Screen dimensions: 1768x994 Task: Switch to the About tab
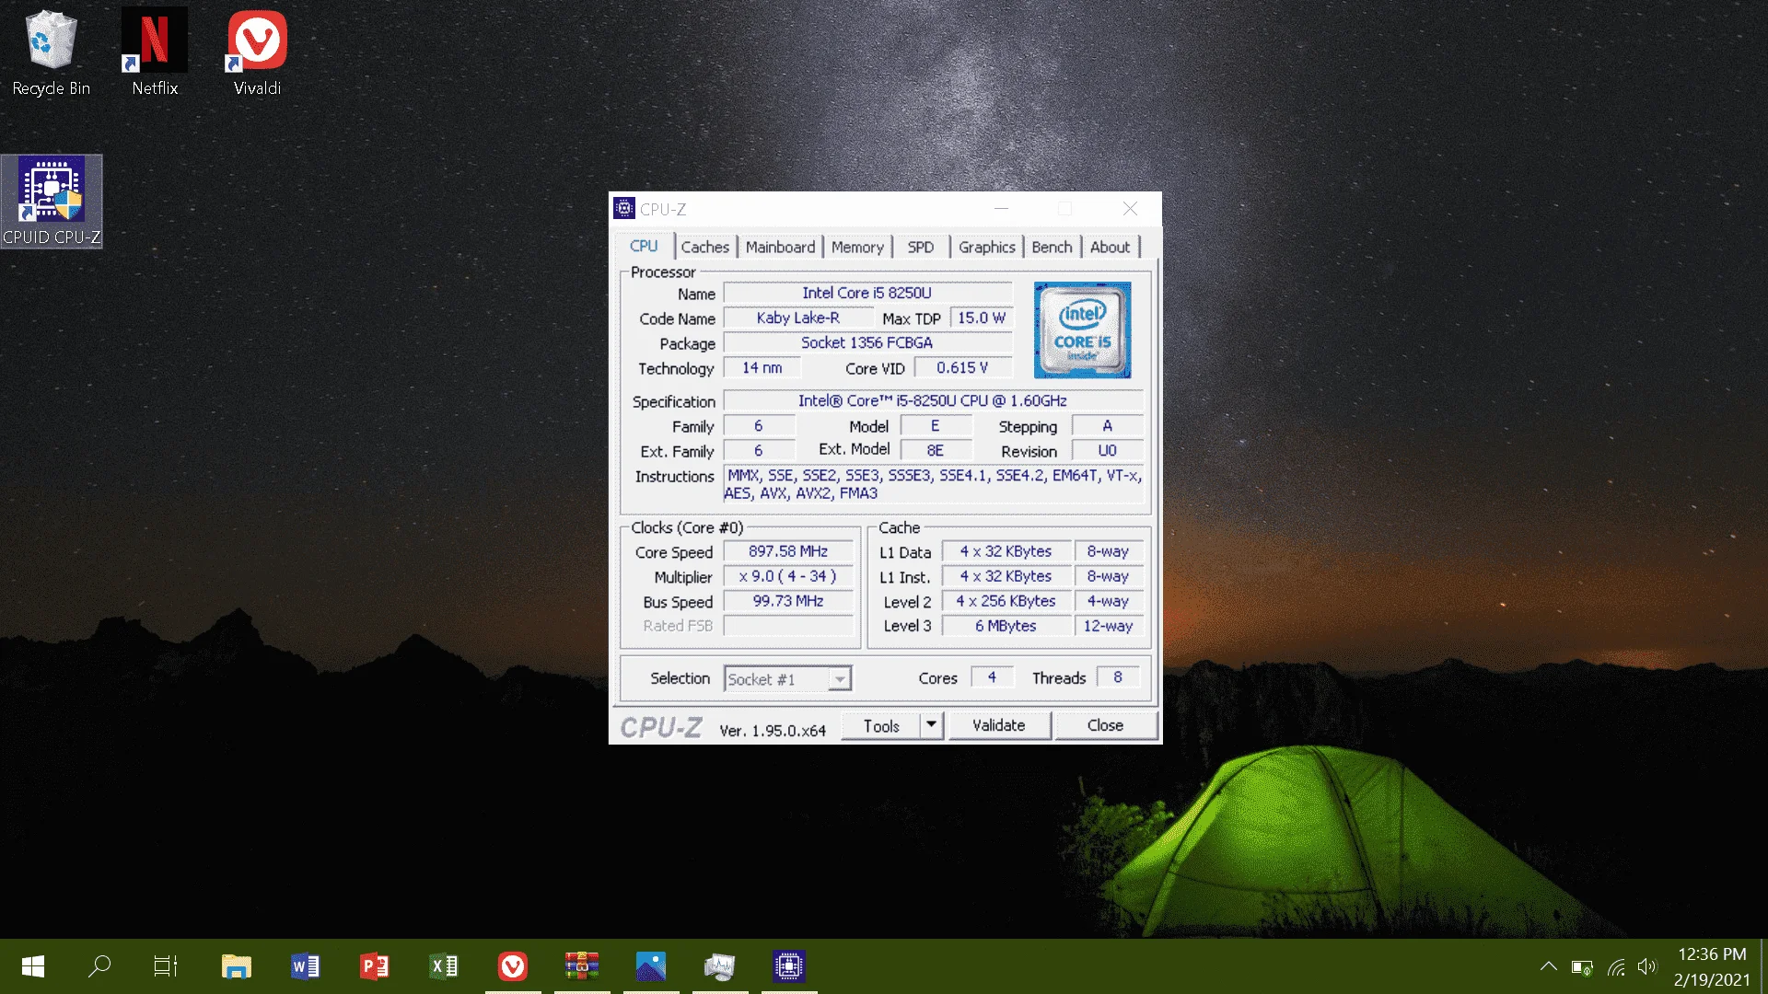tap(1110, 248)
